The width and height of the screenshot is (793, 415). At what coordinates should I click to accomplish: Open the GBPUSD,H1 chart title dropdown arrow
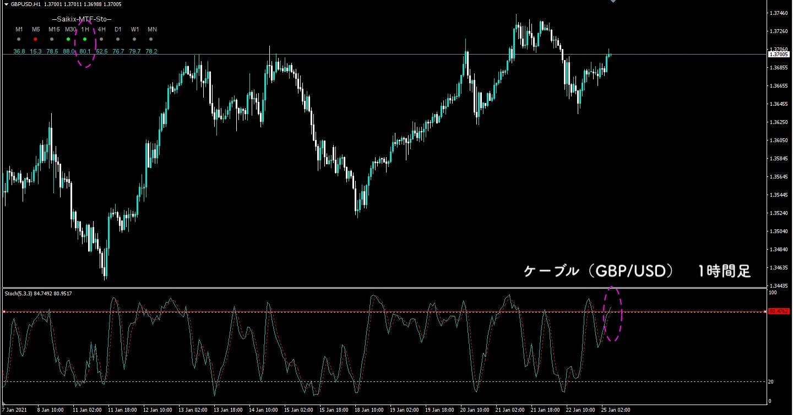pos(6,4)
